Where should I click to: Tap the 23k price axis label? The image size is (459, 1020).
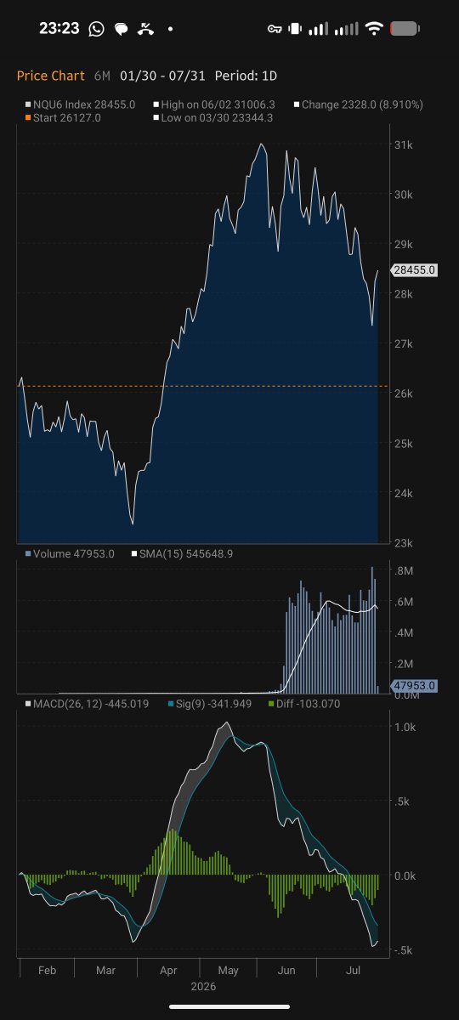[403, 543]
